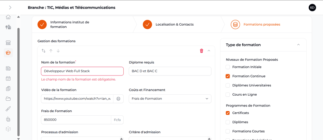The height and width of the screenshot is (140, 323).
Task: Click the reorder swap arrows icon
Action: tap(43, 51)
